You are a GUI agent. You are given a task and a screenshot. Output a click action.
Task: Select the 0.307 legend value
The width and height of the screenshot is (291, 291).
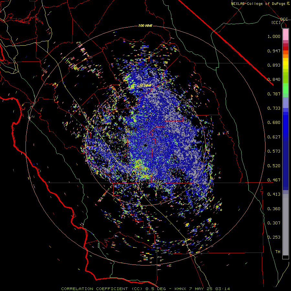(x=274, y=223)
